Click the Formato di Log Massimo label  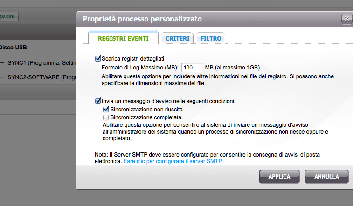tap(140, 68)
